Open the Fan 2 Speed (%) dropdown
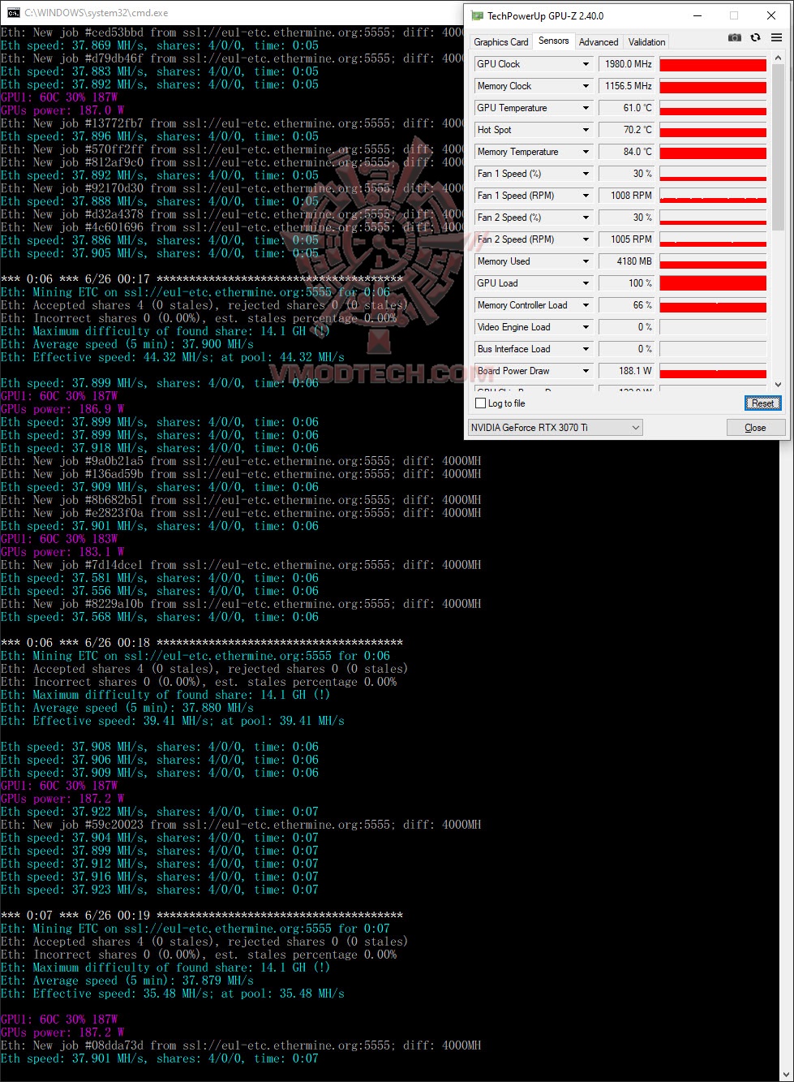This screenshot has height=1082, width=794. click(x=586, y=218)
